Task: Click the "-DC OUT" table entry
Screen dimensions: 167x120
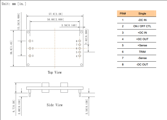Action: pos(142,64)
